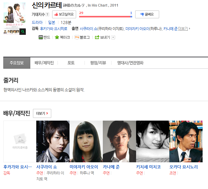The width and height of the screenshot is (208, 189).
Task: Open 사쿠라이 쇼 actor photo thumbnail
Action: point(53,141)
